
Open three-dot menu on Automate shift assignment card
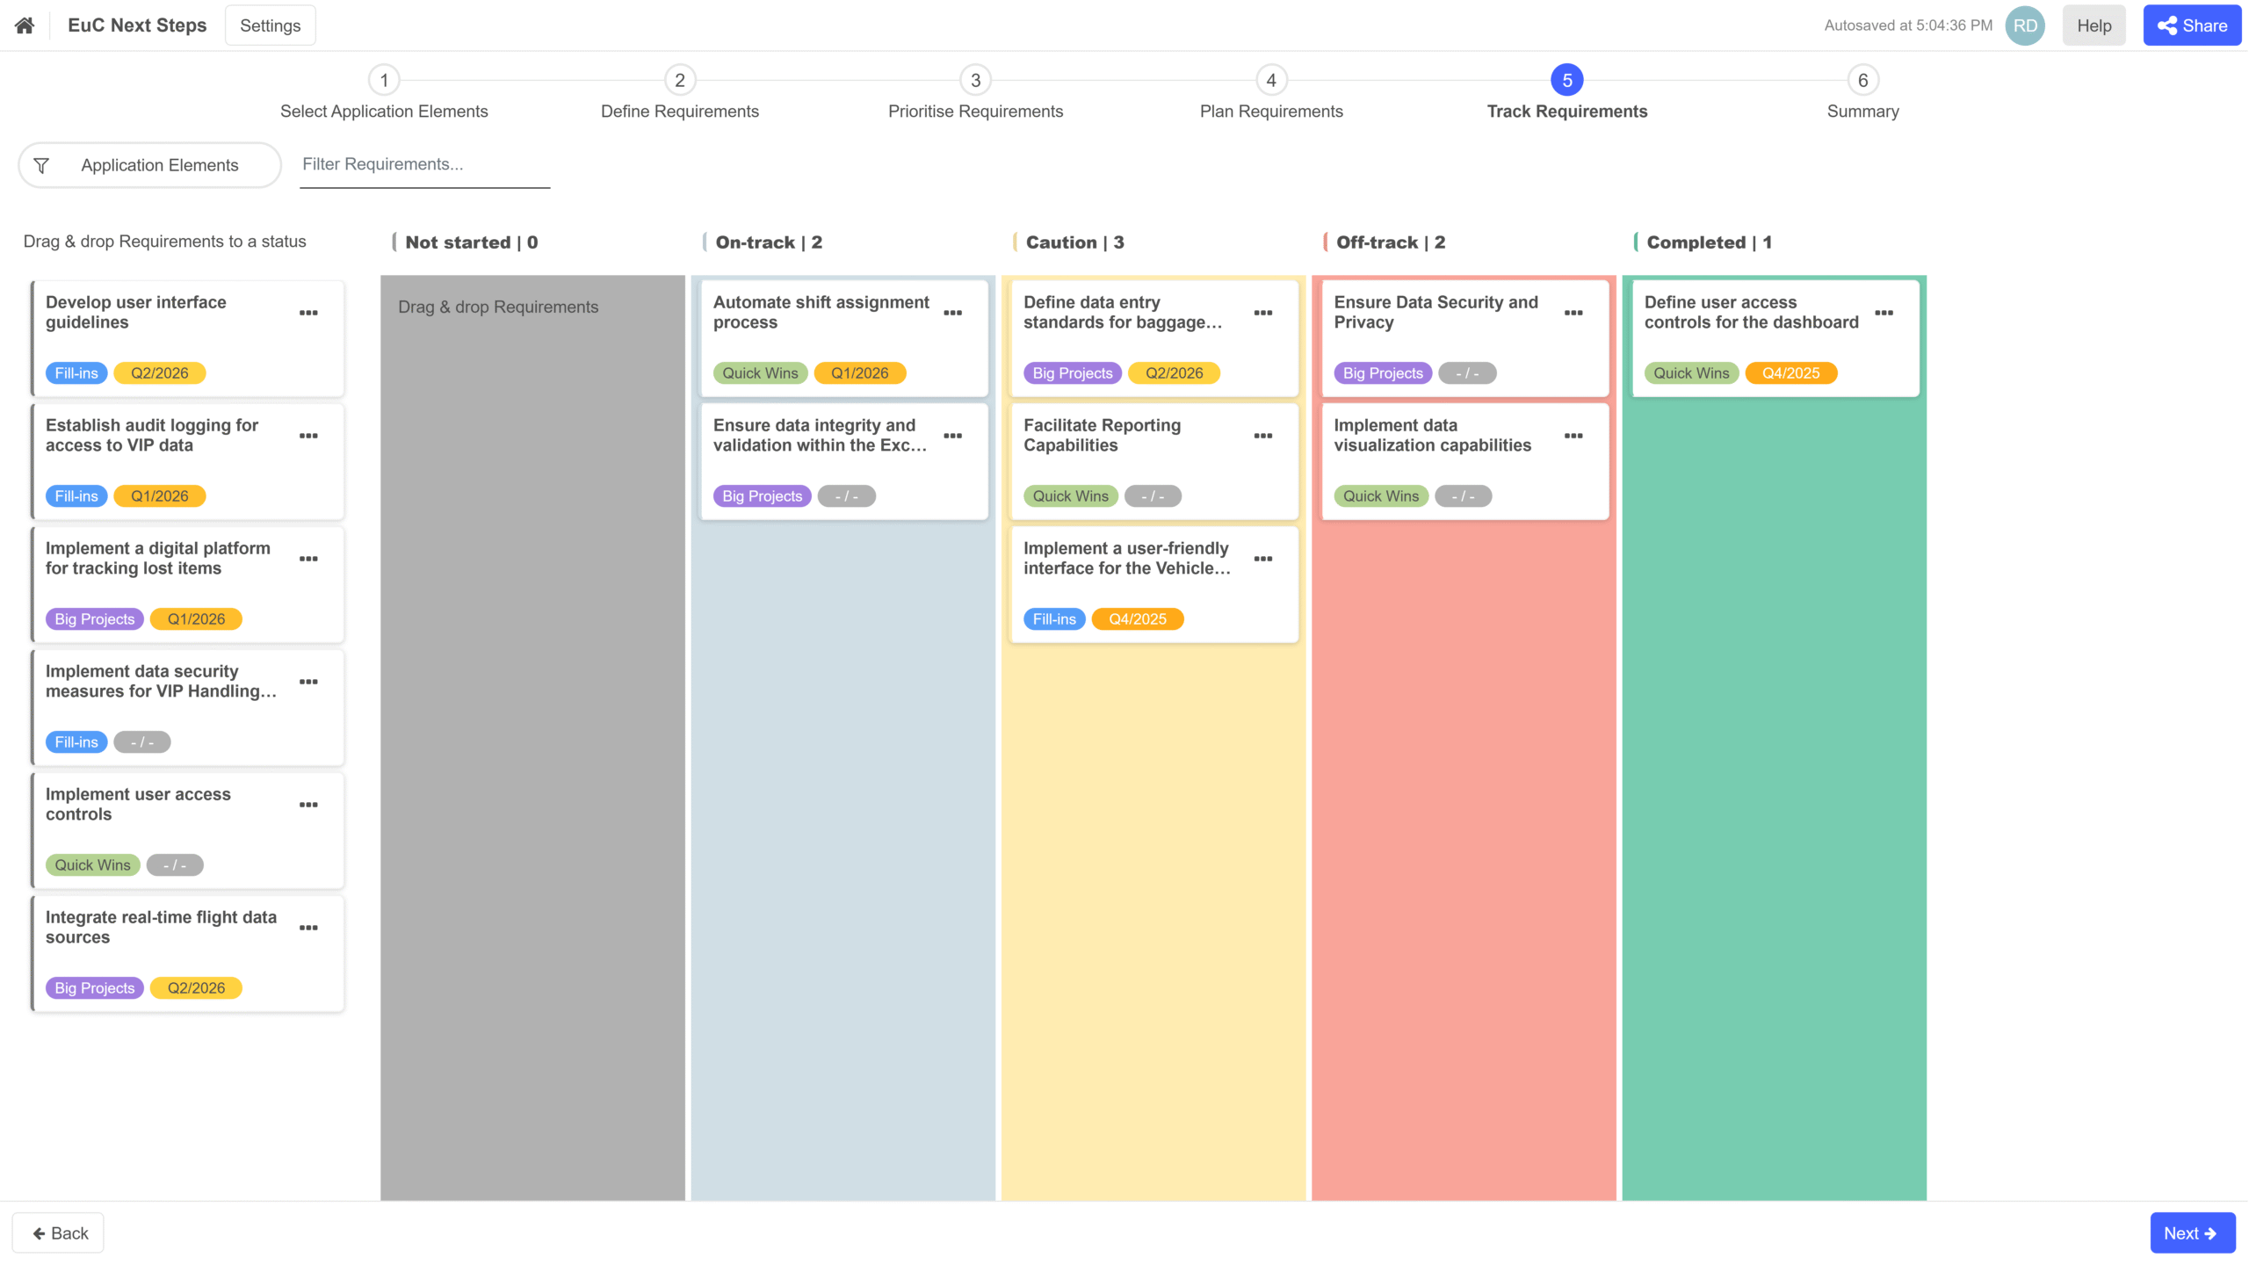click(x=952, y=313)
